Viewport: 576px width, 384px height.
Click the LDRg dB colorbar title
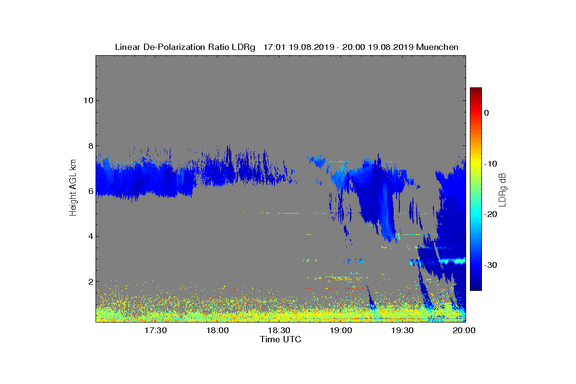(503, 189)
